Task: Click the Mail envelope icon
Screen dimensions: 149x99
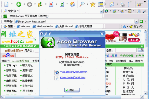Action: click(x=112, y=4)
